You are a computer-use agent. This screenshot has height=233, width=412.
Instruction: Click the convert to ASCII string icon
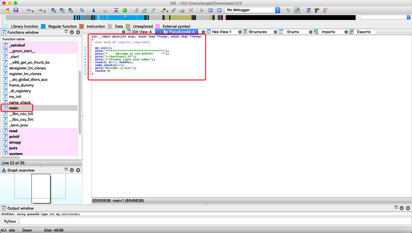[153, 10]
